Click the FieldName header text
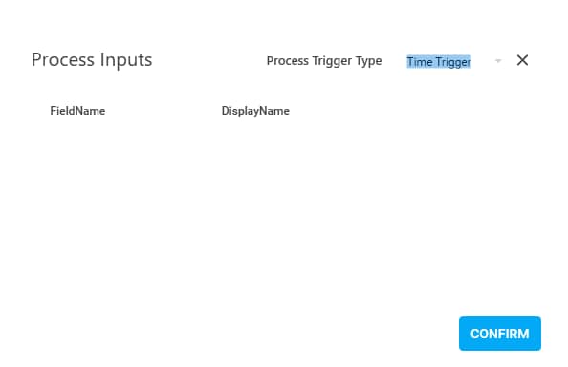This screenshot has height=367, width=568. (77, 111)
